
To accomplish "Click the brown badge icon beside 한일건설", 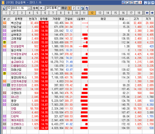I will [x=5, y=27].
